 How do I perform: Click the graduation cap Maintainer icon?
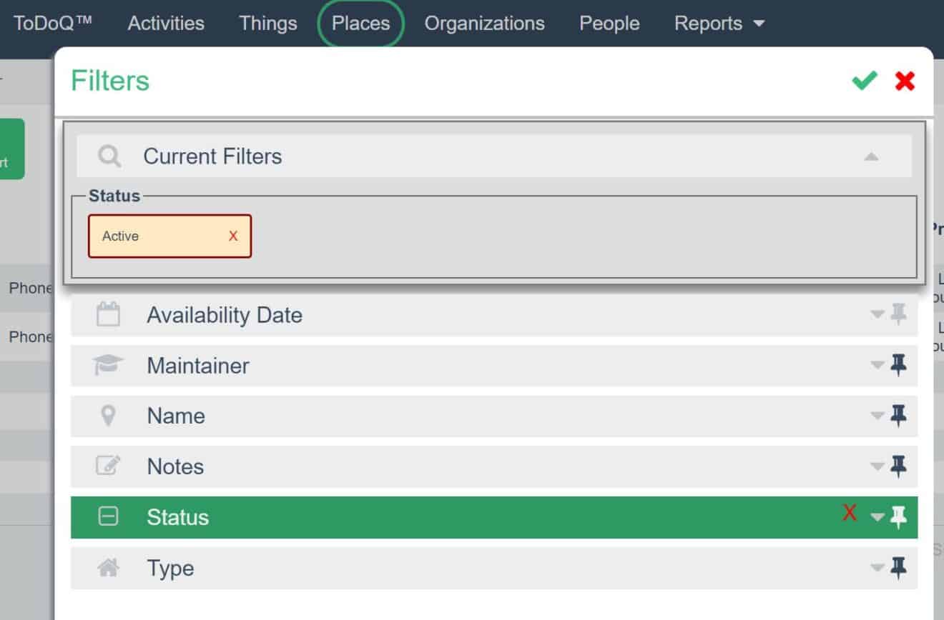(x=108, y=365)
